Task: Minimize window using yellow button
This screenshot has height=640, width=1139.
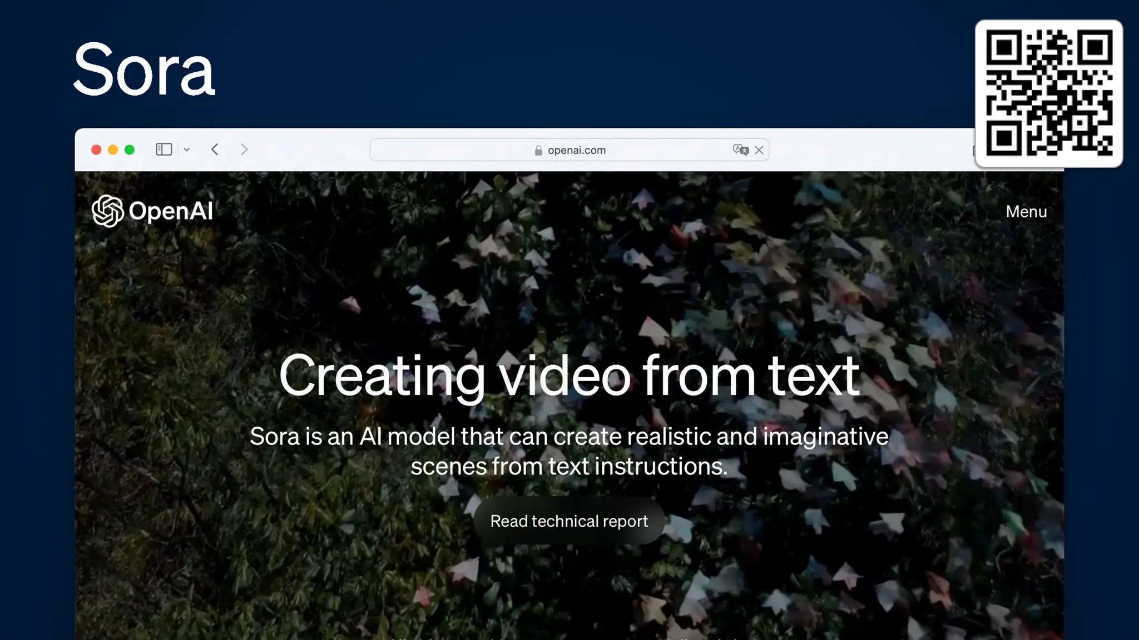Action: [x=113, y=150]
